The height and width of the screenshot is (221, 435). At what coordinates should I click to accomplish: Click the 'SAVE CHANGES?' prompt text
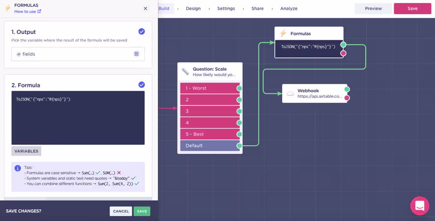coord(24,211)
